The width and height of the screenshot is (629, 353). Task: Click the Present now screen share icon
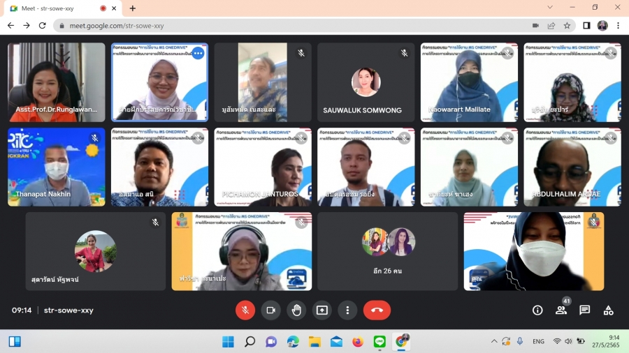(x=322, y=310)
